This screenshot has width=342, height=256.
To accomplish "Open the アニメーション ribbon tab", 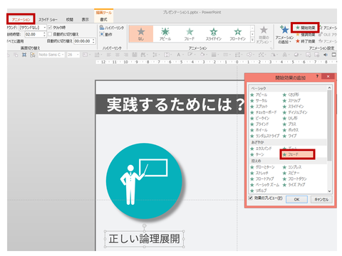I will pyautogui.click(x=21, y=19).
